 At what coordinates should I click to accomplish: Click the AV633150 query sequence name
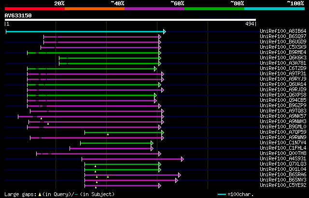(x=18, y=15)
